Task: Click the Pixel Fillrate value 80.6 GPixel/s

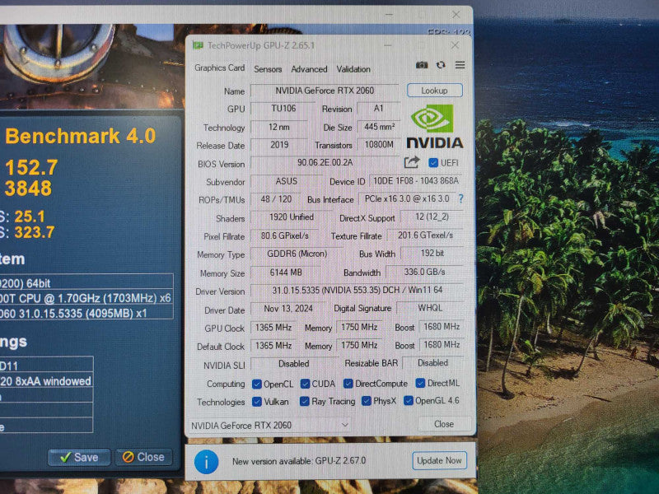Action: tap(284, 235)
